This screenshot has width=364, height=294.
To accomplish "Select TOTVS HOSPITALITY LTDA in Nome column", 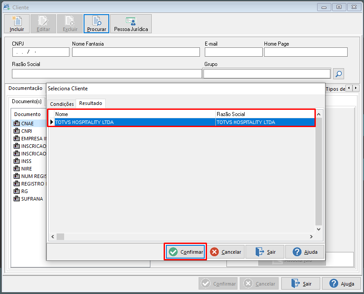I will click(x=135, y=122).
